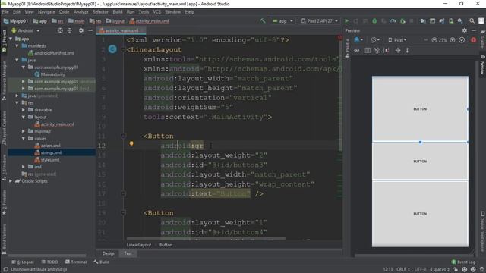Image resolution: width=486 pixels, height=273 pixels.
Task: Toggle the view options eye icon in preview
Action: pyautogui.click(x=357, y=50)
